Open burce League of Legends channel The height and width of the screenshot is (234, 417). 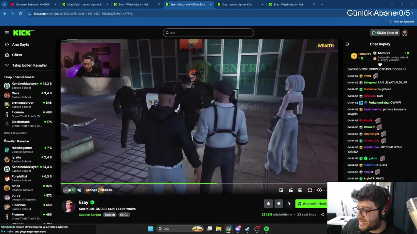coord(28,197)
